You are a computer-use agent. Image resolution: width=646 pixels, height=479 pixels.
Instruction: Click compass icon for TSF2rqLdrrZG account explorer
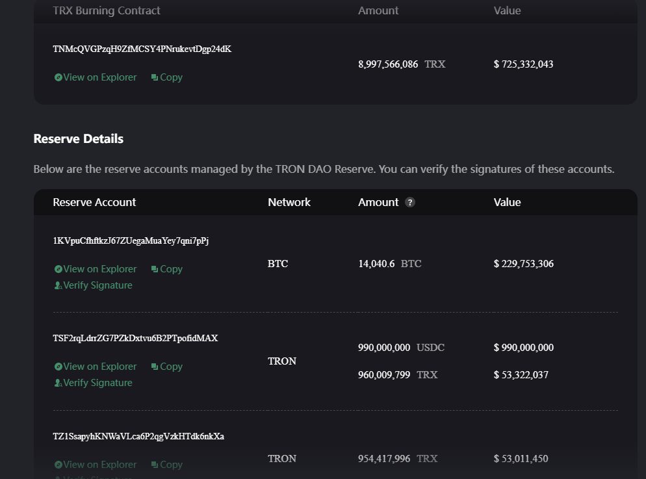(58, 367)
